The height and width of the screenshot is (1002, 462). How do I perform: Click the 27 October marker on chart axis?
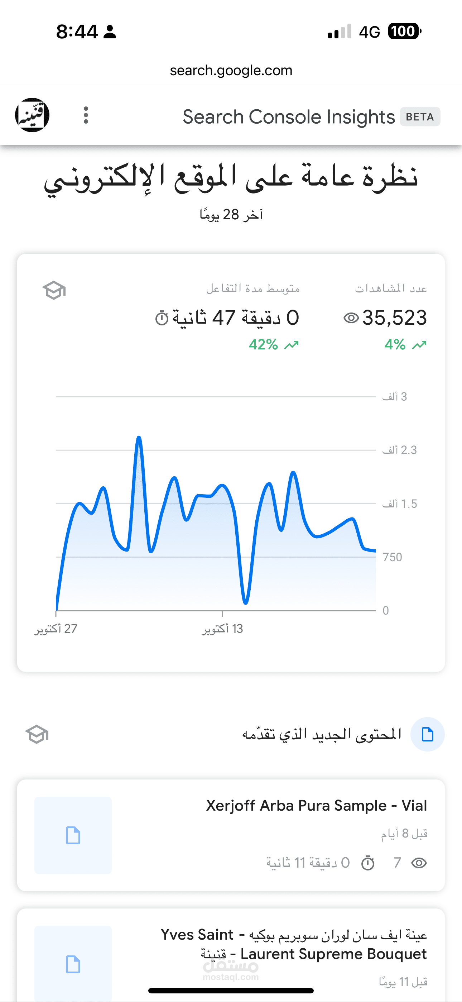coord(56,629)
